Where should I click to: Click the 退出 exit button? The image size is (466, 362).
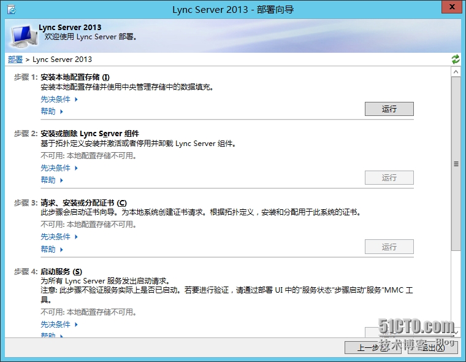432,347
